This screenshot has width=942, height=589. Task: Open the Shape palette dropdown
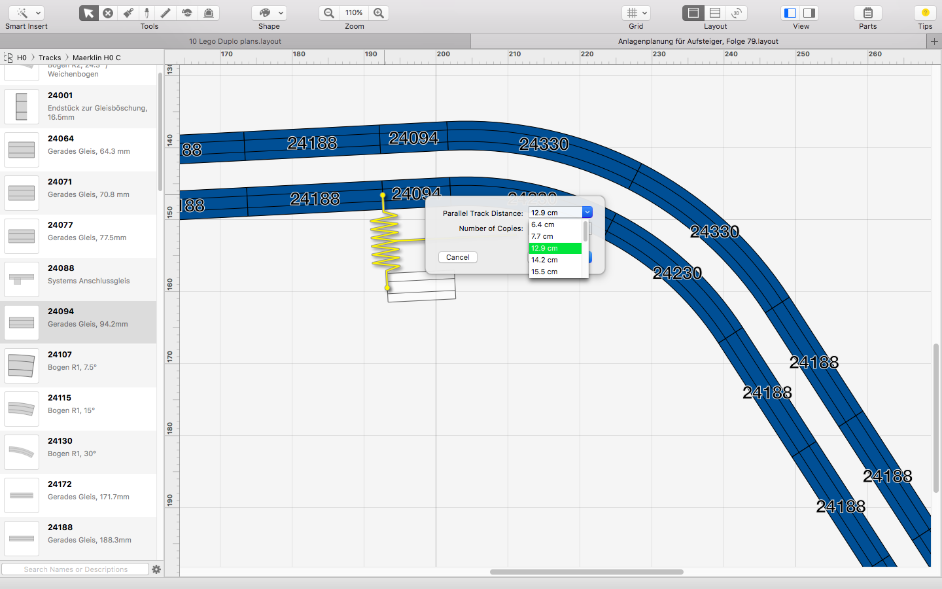269,13
